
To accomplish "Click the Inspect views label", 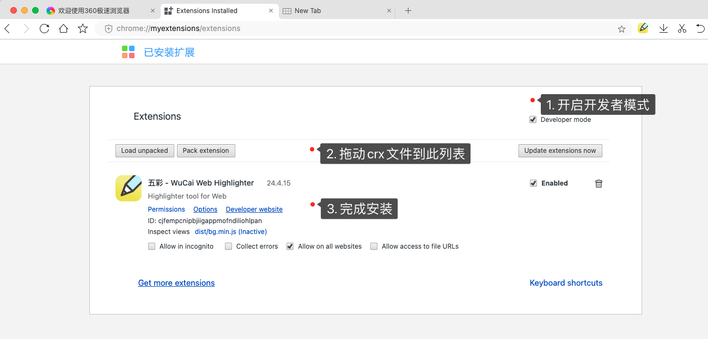I will pos(169,232).
